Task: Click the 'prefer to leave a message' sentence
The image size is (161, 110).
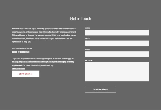Action: 43,58
